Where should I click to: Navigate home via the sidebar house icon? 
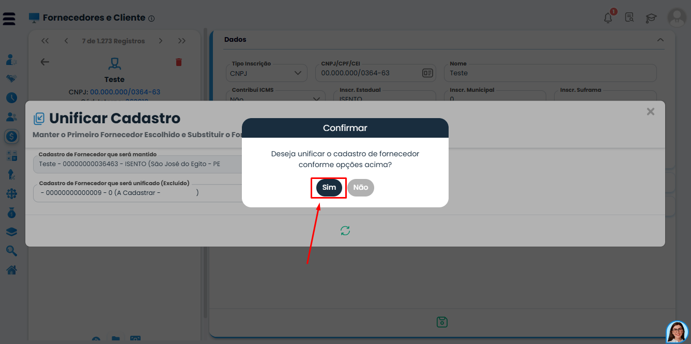click(11, 269)
